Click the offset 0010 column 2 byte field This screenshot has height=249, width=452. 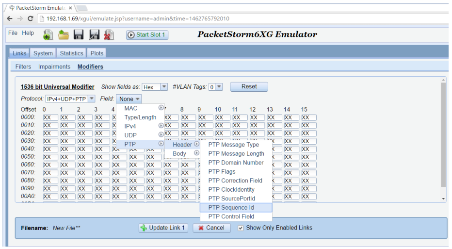[x=85, y=125]
